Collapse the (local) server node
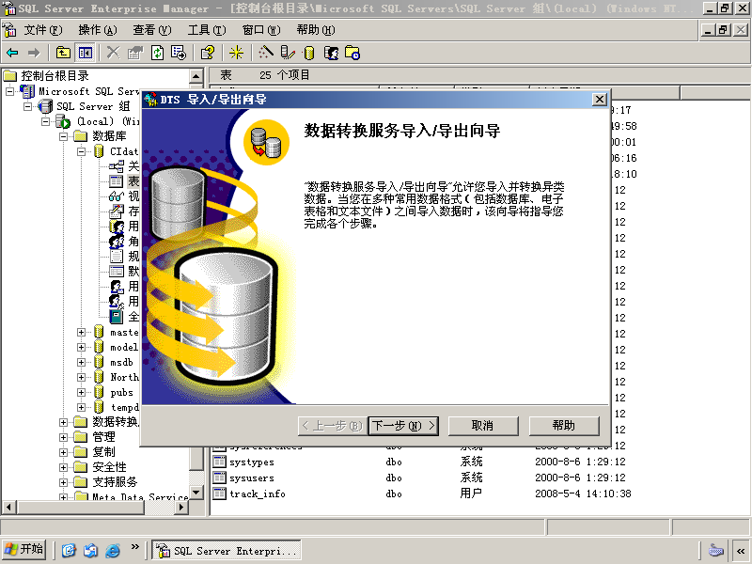Viewport: 752px width, 564px height. pyautogui.click(x=46, y=121)
